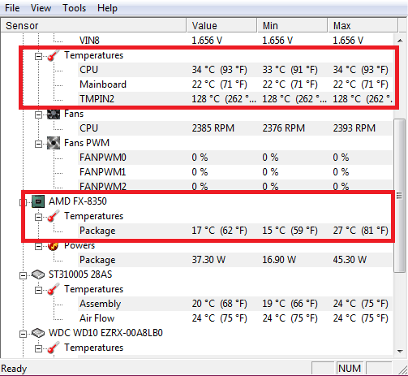This screenshot has width=408, height=376.
Task: Click the thermometer icon under WDC WD10 drive
Action: [x=54, y=348]
